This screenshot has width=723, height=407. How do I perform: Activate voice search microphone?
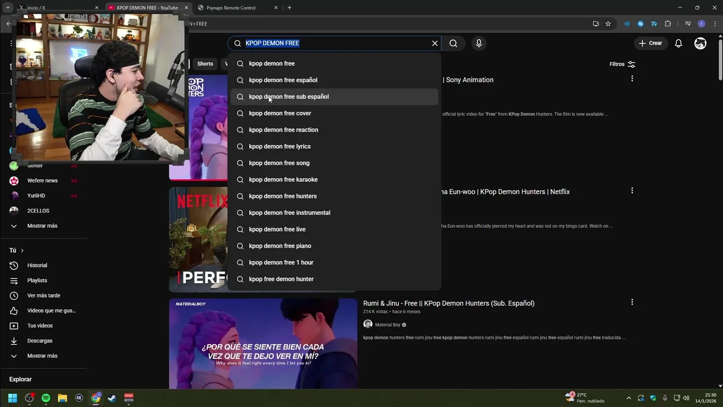[x=479, y=43]
